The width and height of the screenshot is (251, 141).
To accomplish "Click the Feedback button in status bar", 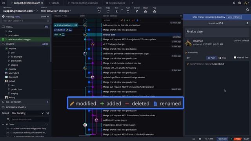I will click(x=222, y=139).
